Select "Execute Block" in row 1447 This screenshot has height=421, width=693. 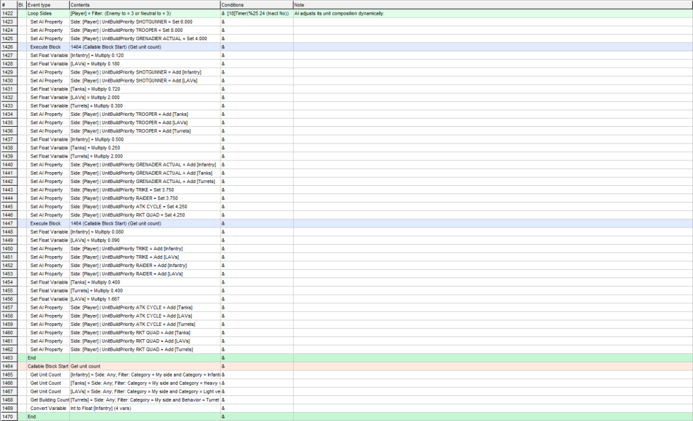48,223
